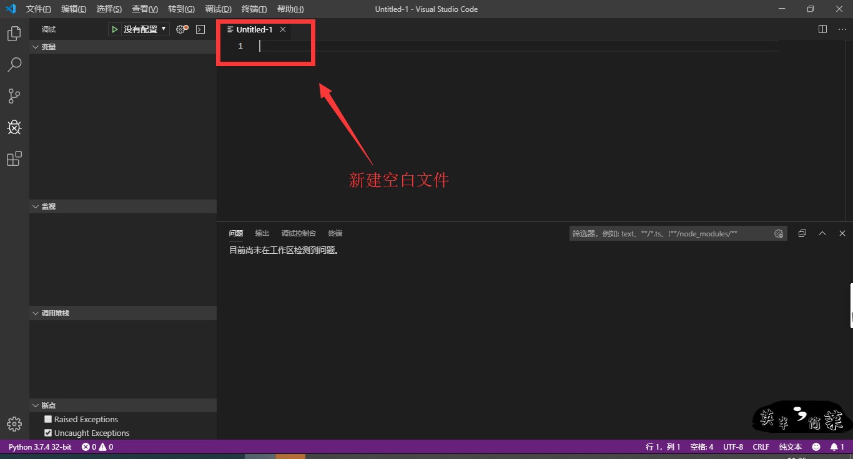Viewport: 853px width, 459px height.
Task: Open the Manage gear in activity bar
Action: (14, 424)
